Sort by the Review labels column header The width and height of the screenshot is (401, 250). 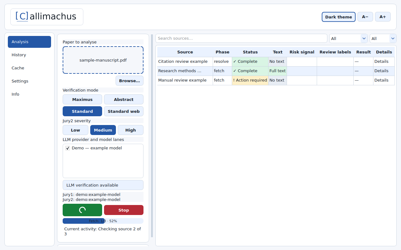click(x=335, y=52)
